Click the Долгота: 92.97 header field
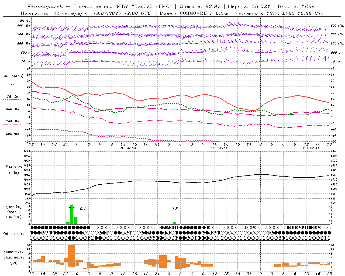Screen dimensions: 345x276 tap(200, 6)
